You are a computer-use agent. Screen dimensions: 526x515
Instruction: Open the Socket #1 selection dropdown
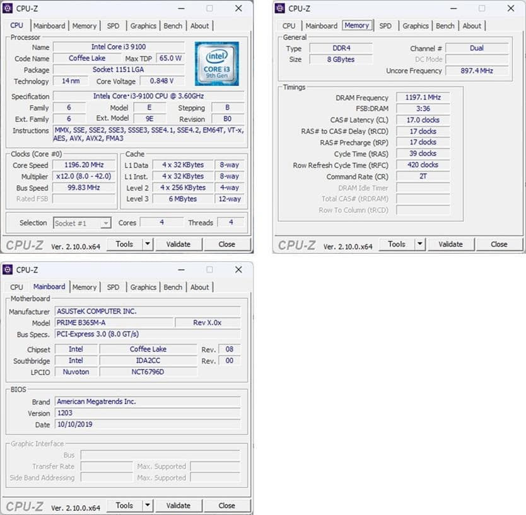pyautogui.click(x=82, y=223)
